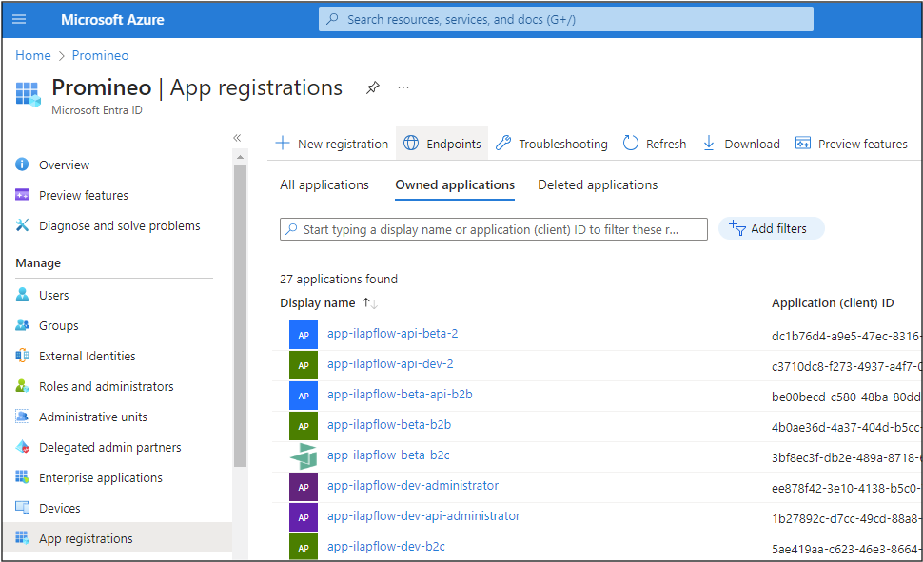Select the Owned applications tab
This screenshot has width=923, height=562.
coord(455,184)
